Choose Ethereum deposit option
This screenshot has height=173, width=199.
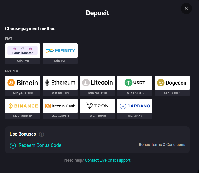click(x=60, y=83)
